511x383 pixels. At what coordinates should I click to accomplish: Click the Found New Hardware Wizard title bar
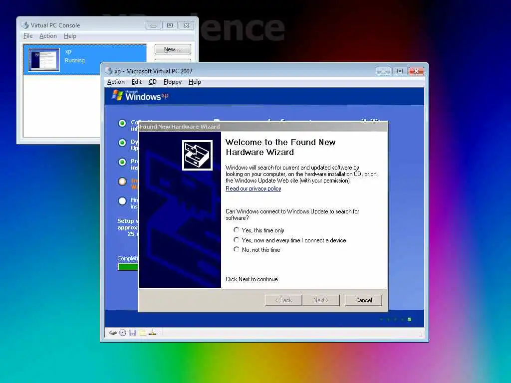click(x=263, y=126)
